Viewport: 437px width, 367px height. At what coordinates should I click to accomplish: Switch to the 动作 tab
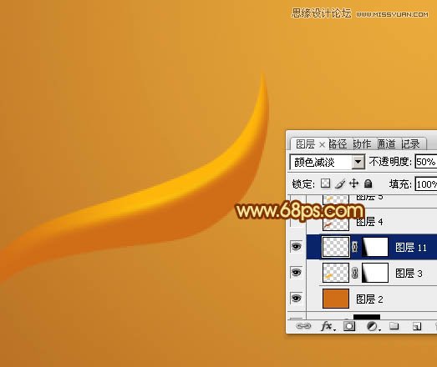click(362, 143)
